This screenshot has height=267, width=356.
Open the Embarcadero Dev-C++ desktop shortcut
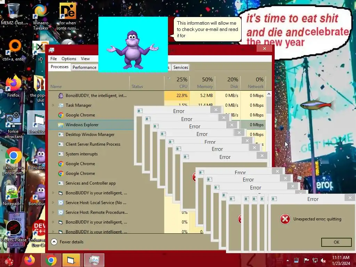point(38,233)
